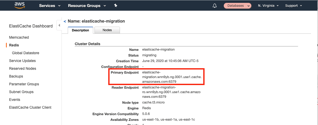Change region from N. Virginia
This screenshot has height=125, width=318.
tap(268, 6)
